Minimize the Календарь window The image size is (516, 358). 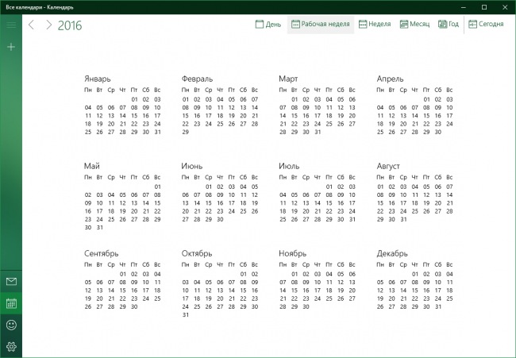pyautogui.click(x=464, y=7)
